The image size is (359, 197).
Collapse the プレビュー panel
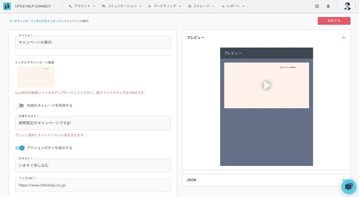343,38
